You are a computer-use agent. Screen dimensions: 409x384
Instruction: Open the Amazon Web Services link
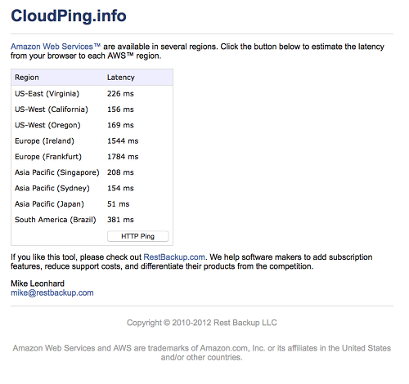pos(56,47)
